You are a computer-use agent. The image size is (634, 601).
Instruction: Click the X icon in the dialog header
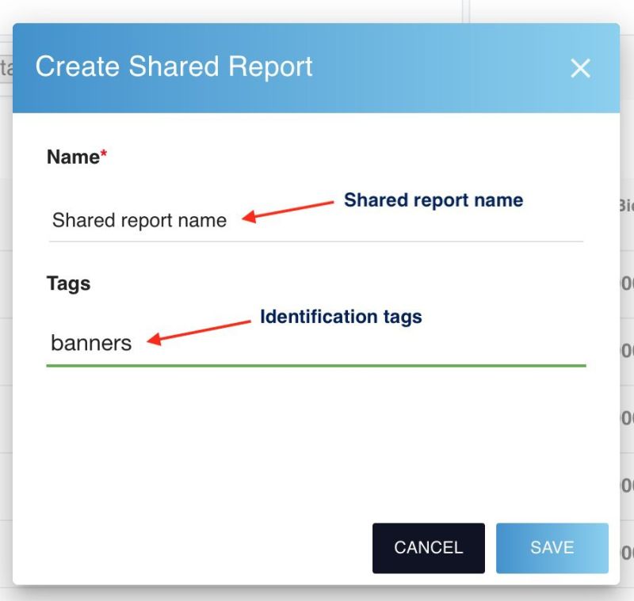(x=581, y=68)
